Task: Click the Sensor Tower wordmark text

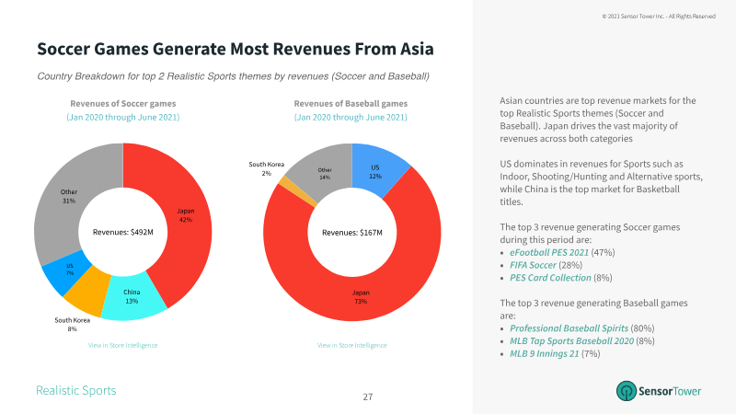Action: coord(670,391)
